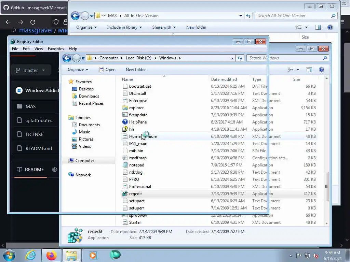This screenshot has width=350, height=262.
Task: Click Local Disk (C:) breadcrumb
Action: [138, 58]
